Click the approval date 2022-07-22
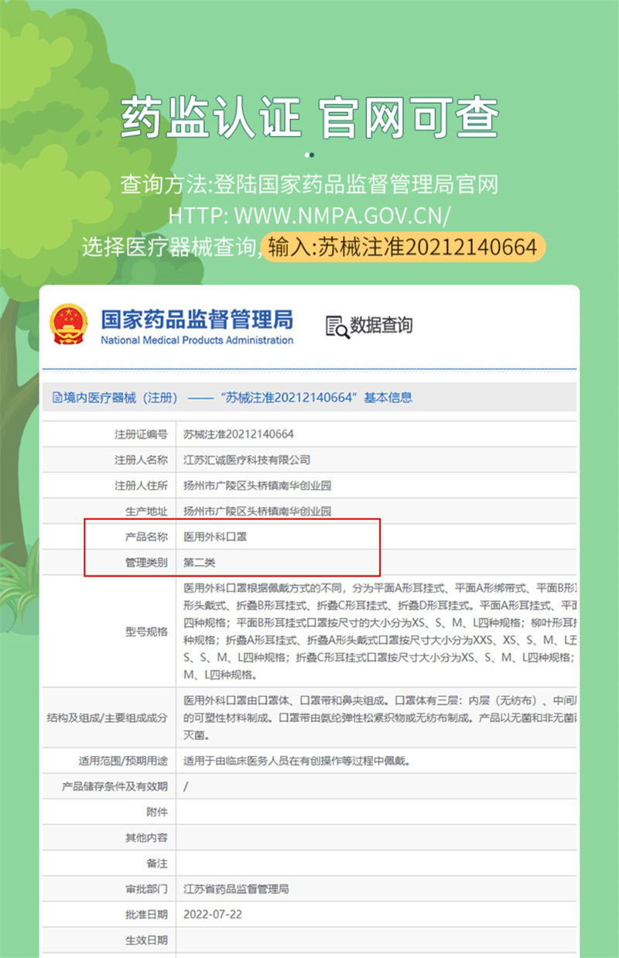The image size is (619, 958). pyautogui.click(x=213, y=915)
